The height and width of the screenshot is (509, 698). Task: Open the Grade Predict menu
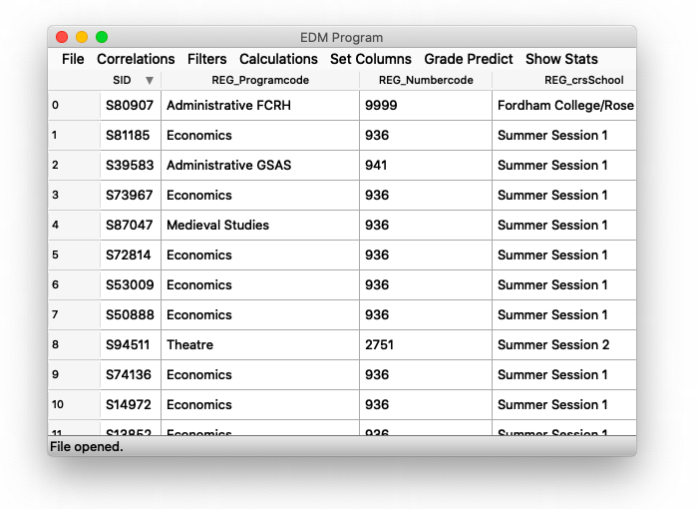[469, 59]
